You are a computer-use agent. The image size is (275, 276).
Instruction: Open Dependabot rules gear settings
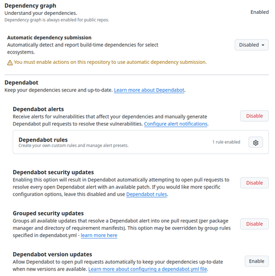coord(255,142)
